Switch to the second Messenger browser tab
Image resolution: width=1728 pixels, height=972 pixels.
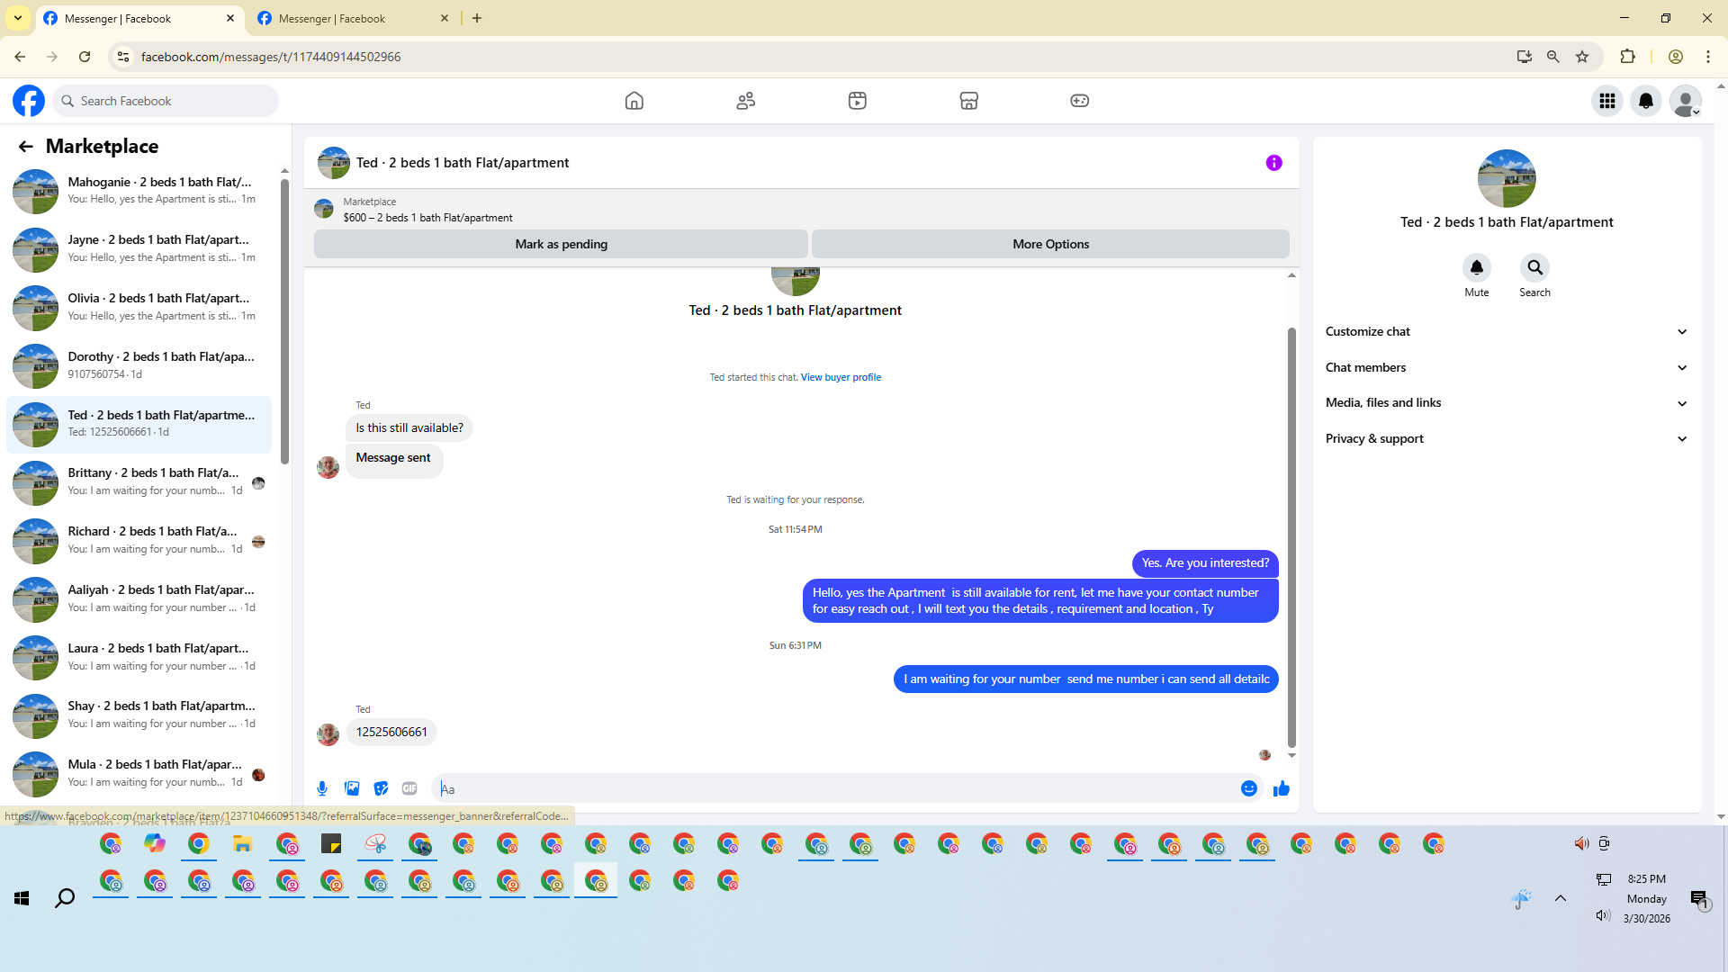351,18
